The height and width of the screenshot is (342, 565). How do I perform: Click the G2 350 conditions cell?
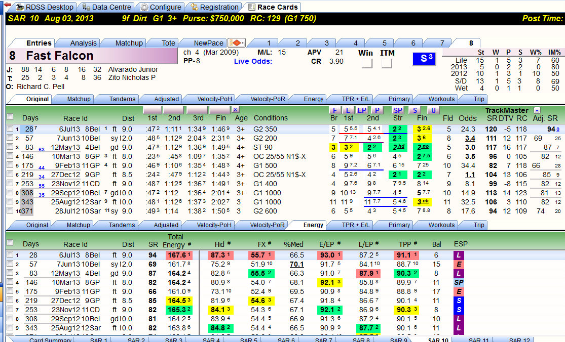[265, 129]
